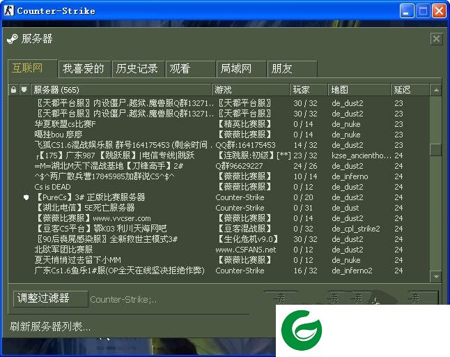Image resolution: width=450 pixels, height=357 pixels.
Task: Select server 喝挂bou 廖廖
Action: click(219, 135)
